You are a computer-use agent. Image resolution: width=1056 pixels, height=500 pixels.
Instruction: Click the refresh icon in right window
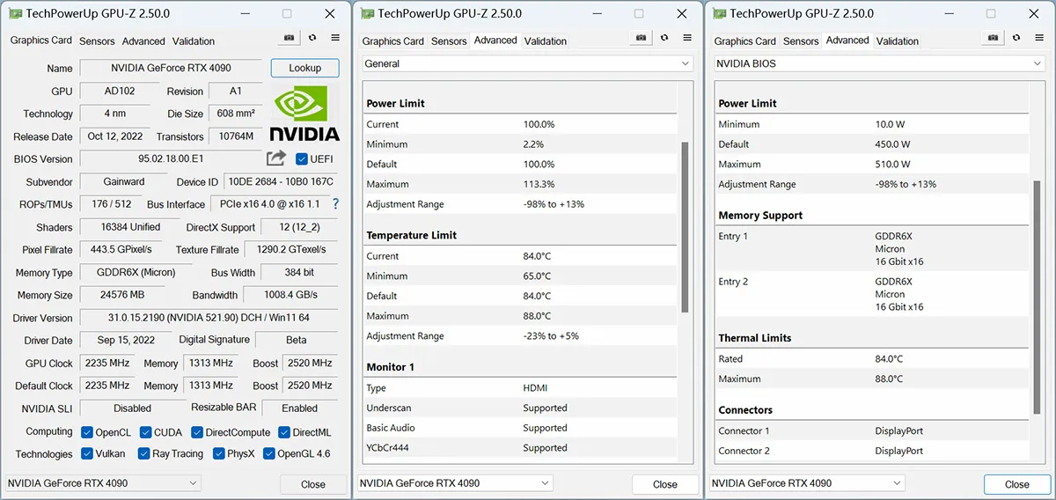click(x=1016, y=38)
